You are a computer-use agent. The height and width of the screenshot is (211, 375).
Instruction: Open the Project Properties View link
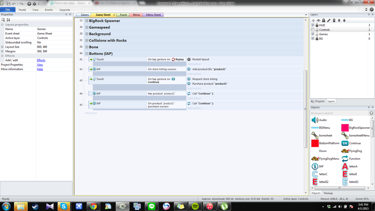40,65
